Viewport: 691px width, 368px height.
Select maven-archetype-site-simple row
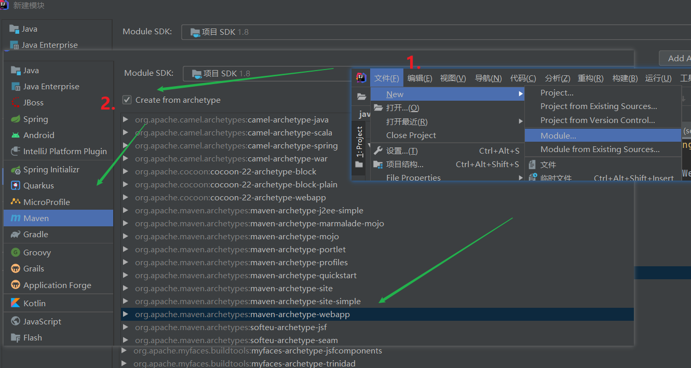[377, 302]
